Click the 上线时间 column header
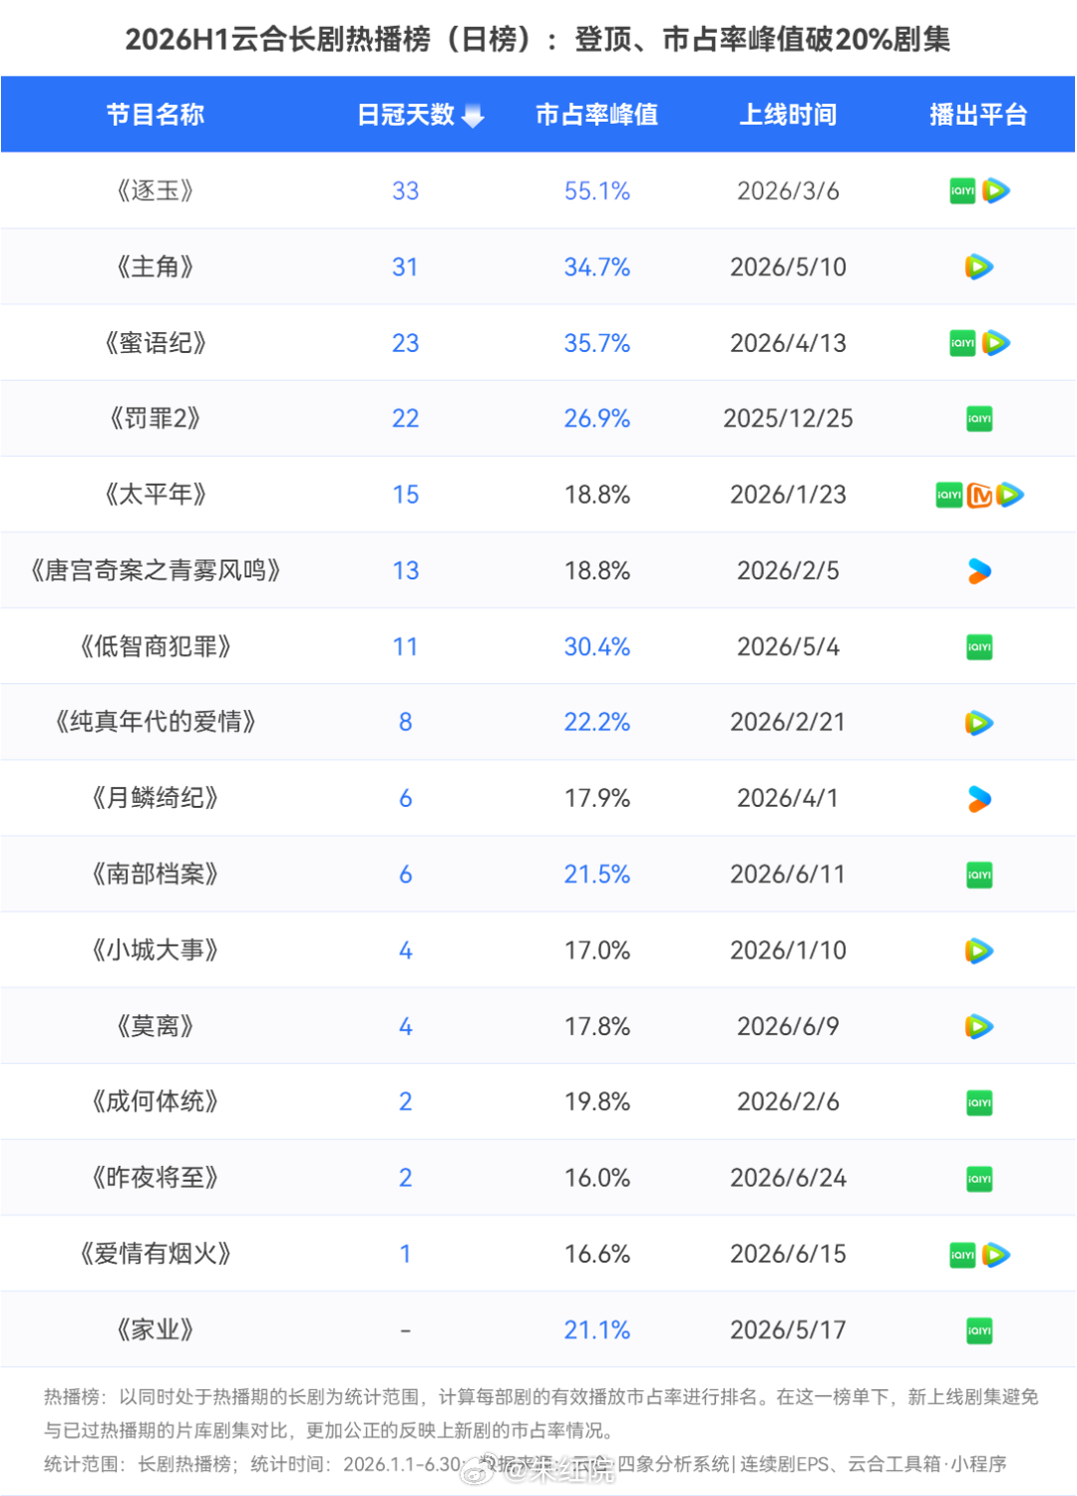The height and width of the screenshot is (1496, 1077). 788,115
